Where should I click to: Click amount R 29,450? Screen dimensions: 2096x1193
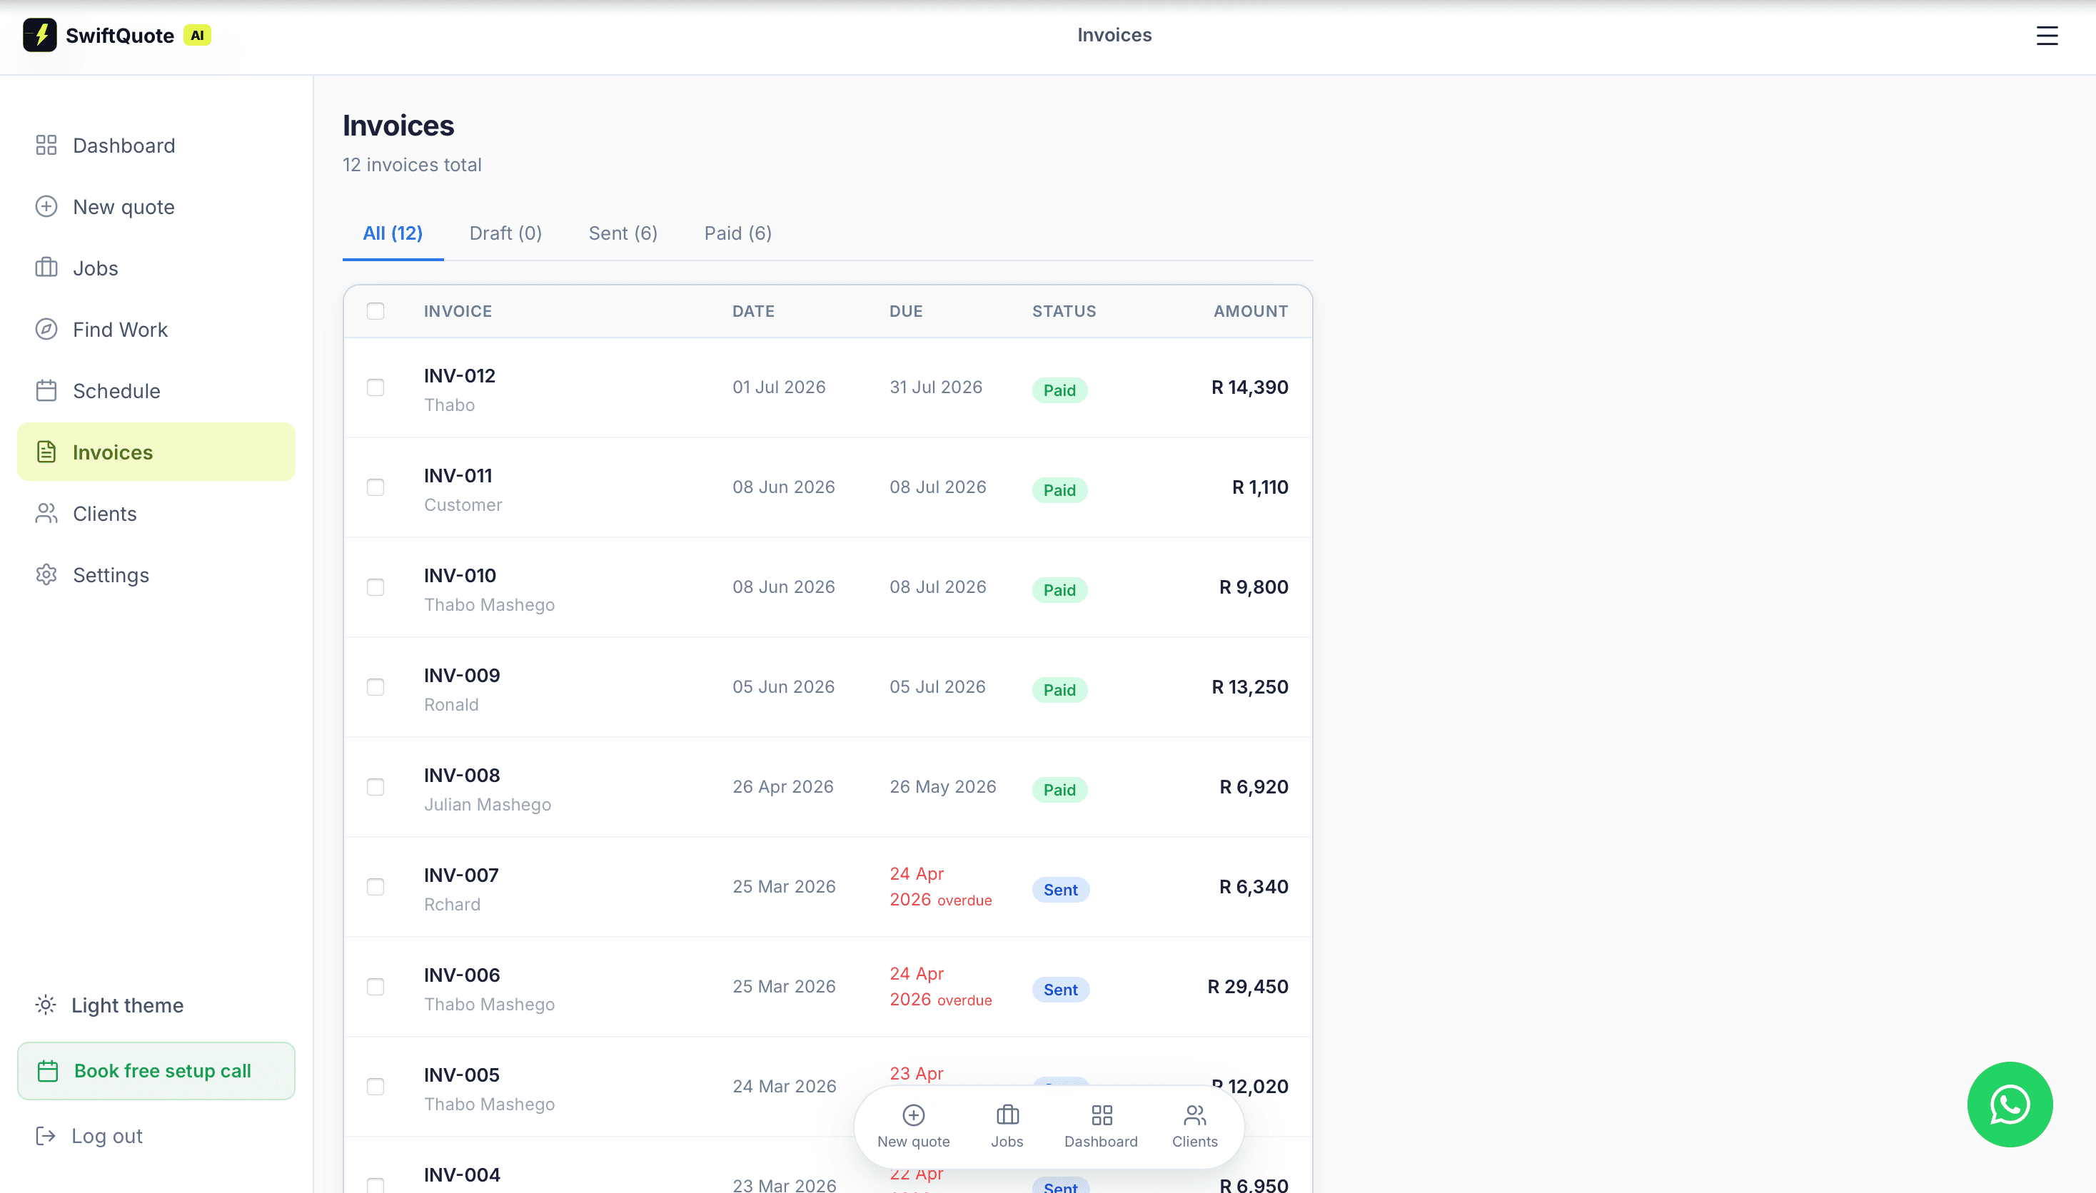(1248, 987)
